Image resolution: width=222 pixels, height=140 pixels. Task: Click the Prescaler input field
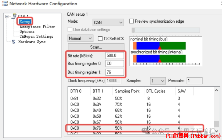(194, 81)
